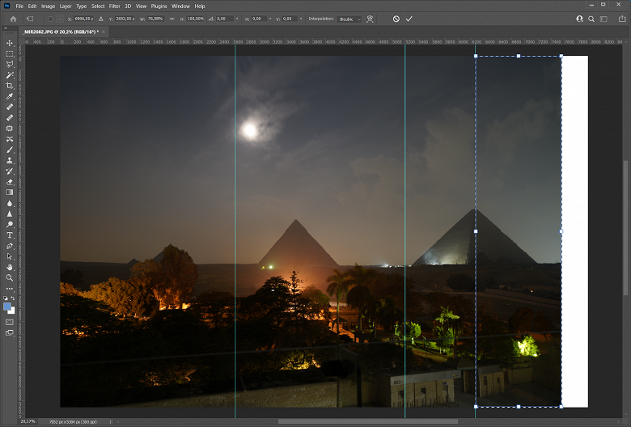Select the Crop tool

click(10, 86)
